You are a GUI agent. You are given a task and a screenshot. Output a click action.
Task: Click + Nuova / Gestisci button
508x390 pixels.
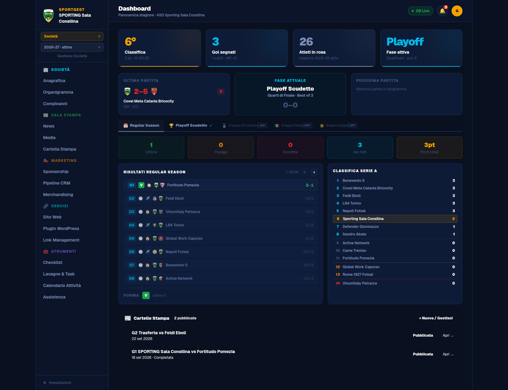click(x=436, y=318)
